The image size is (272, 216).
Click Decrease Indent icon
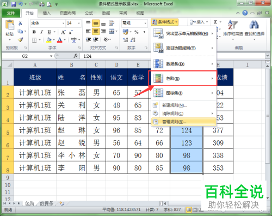[88, 40]
